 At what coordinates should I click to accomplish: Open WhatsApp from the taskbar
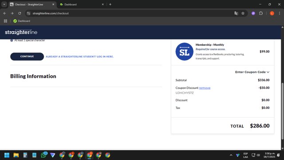tap(43, 155)
